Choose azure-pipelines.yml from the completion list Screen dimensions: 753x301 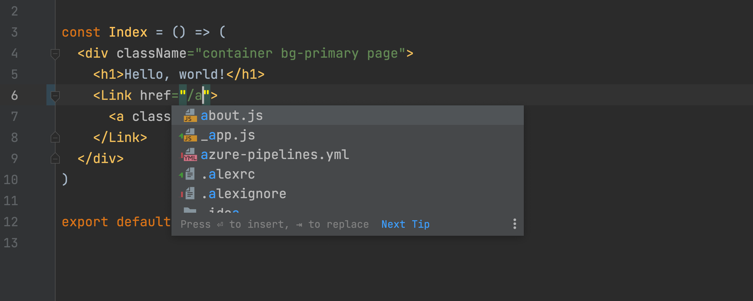[275, 155]
